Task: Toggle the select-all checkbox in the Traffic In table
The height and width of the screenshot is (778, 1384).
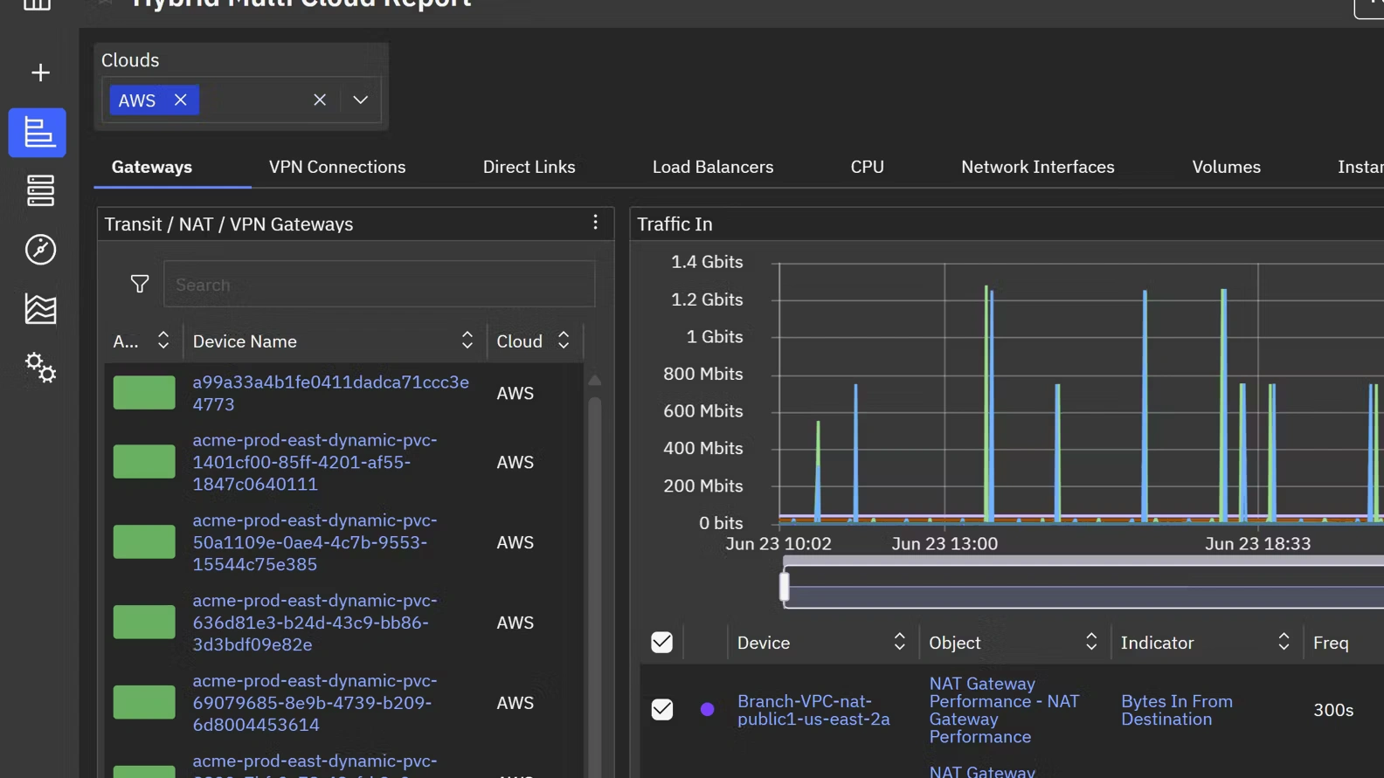Action: pyautogui.click(x=661, y=643)
